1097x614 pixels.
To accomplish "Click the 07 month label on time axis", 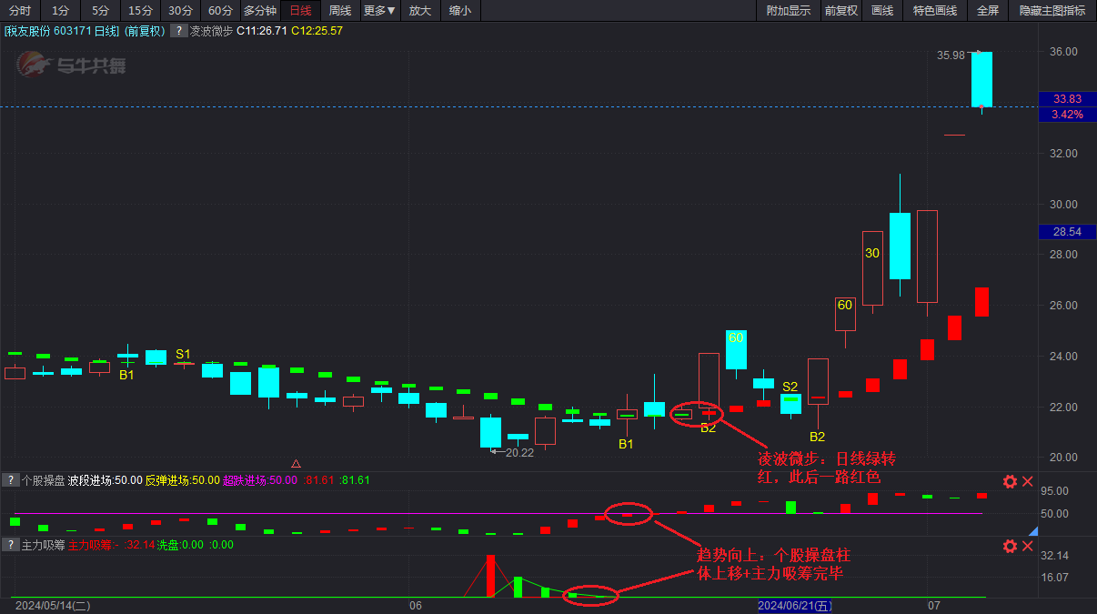I will [934, 605].
